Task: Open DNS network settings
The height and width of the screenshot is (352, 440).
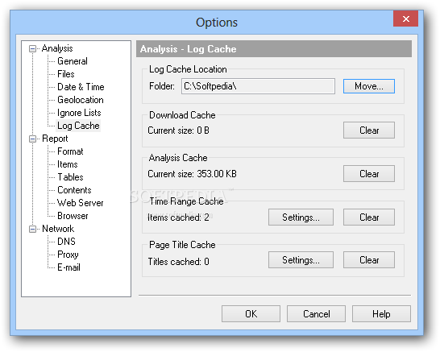Action: (66, 242)
